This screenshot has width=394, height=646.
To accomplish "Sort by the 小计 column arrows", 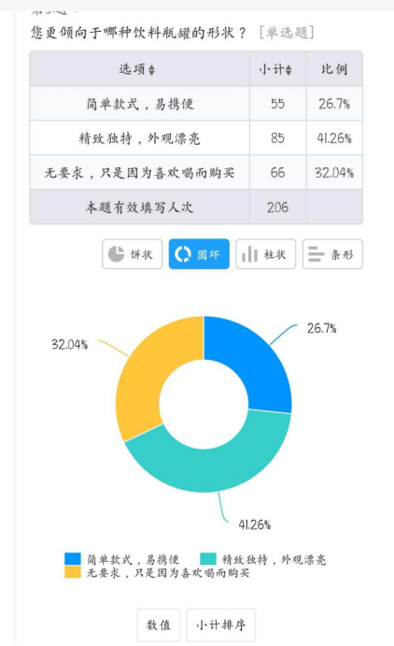I will point(288,69).
